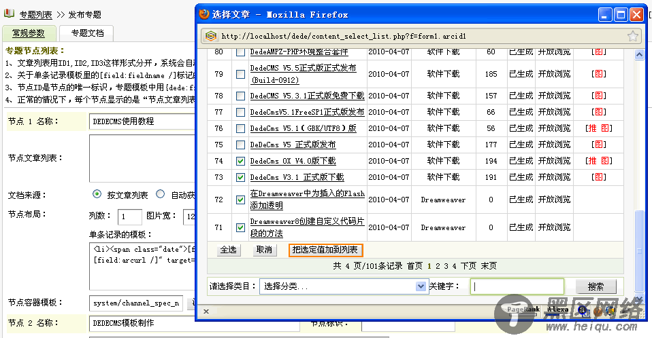Switch to the 常规参数 tab
Viewport: 652px width, 338px height.
(x=29, y=33)
